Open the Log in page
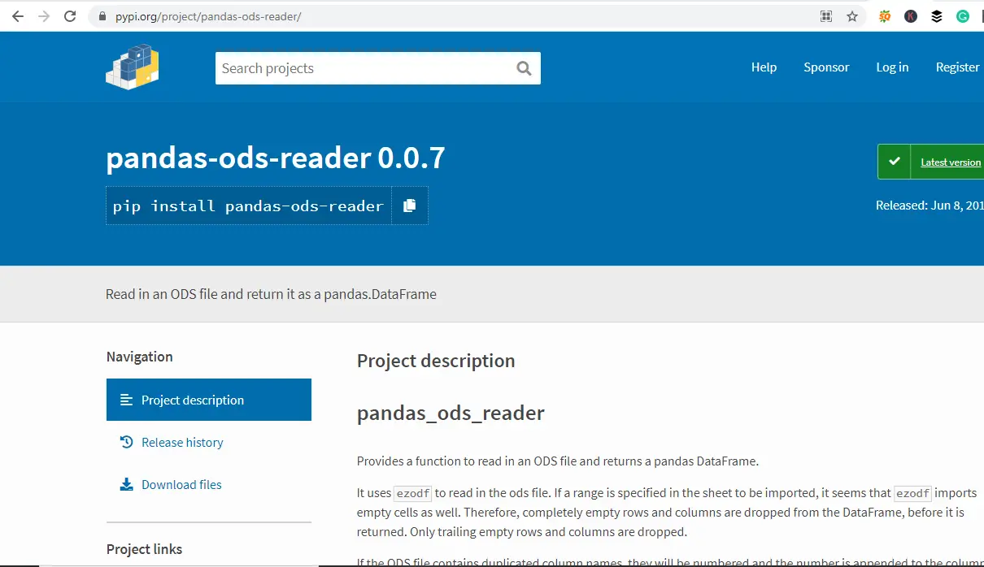 click(x=892, y=67)
